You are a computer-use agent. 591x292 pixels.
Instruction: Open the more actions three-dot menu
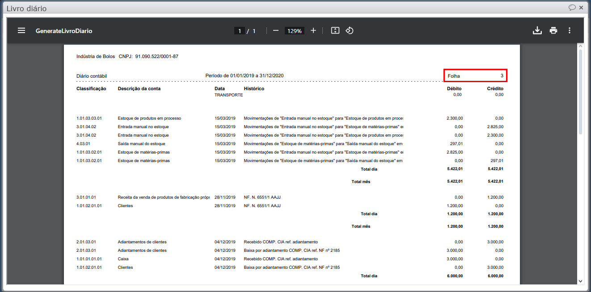point(570,31)
